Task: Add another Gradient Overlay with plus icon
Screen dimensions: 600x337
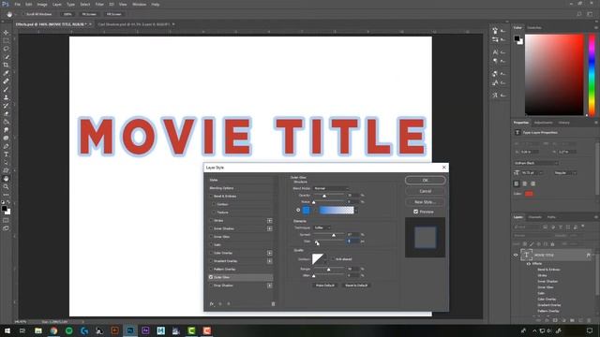Action: [269, 261]
